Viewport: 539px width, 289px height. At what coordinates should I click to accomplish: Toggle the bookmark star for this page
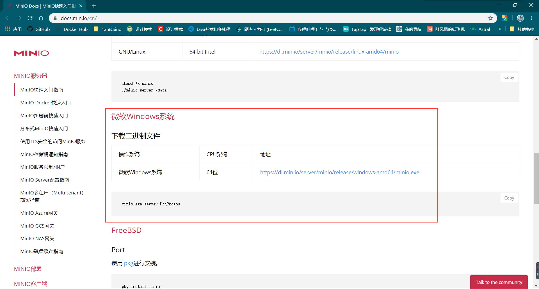pos(491,18)
